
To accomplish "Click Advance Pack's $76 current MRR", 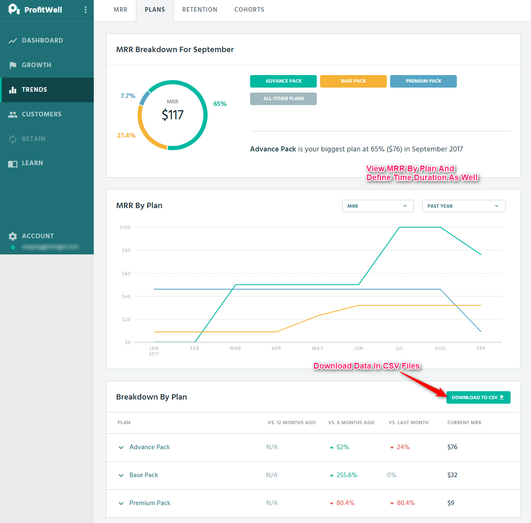I will point(452,447).
